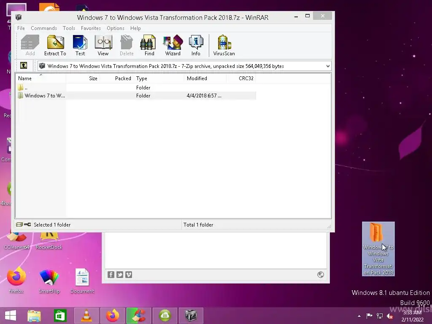
Task: Run the Test archive tool
Action: pyautogui.click(x=80, y=46)
